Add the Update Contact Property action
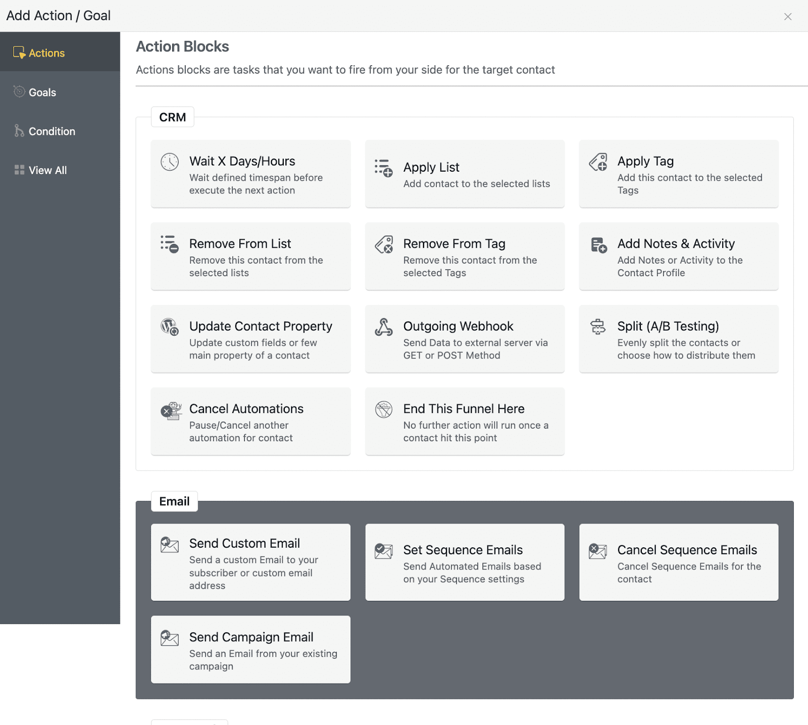Image resolution: width=808 pixels, height=725 pixels. tap(250, 339)
